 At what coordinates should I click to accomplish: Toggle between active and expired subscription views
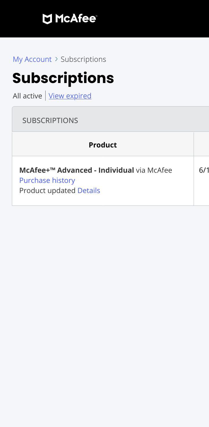click(70, 96)
